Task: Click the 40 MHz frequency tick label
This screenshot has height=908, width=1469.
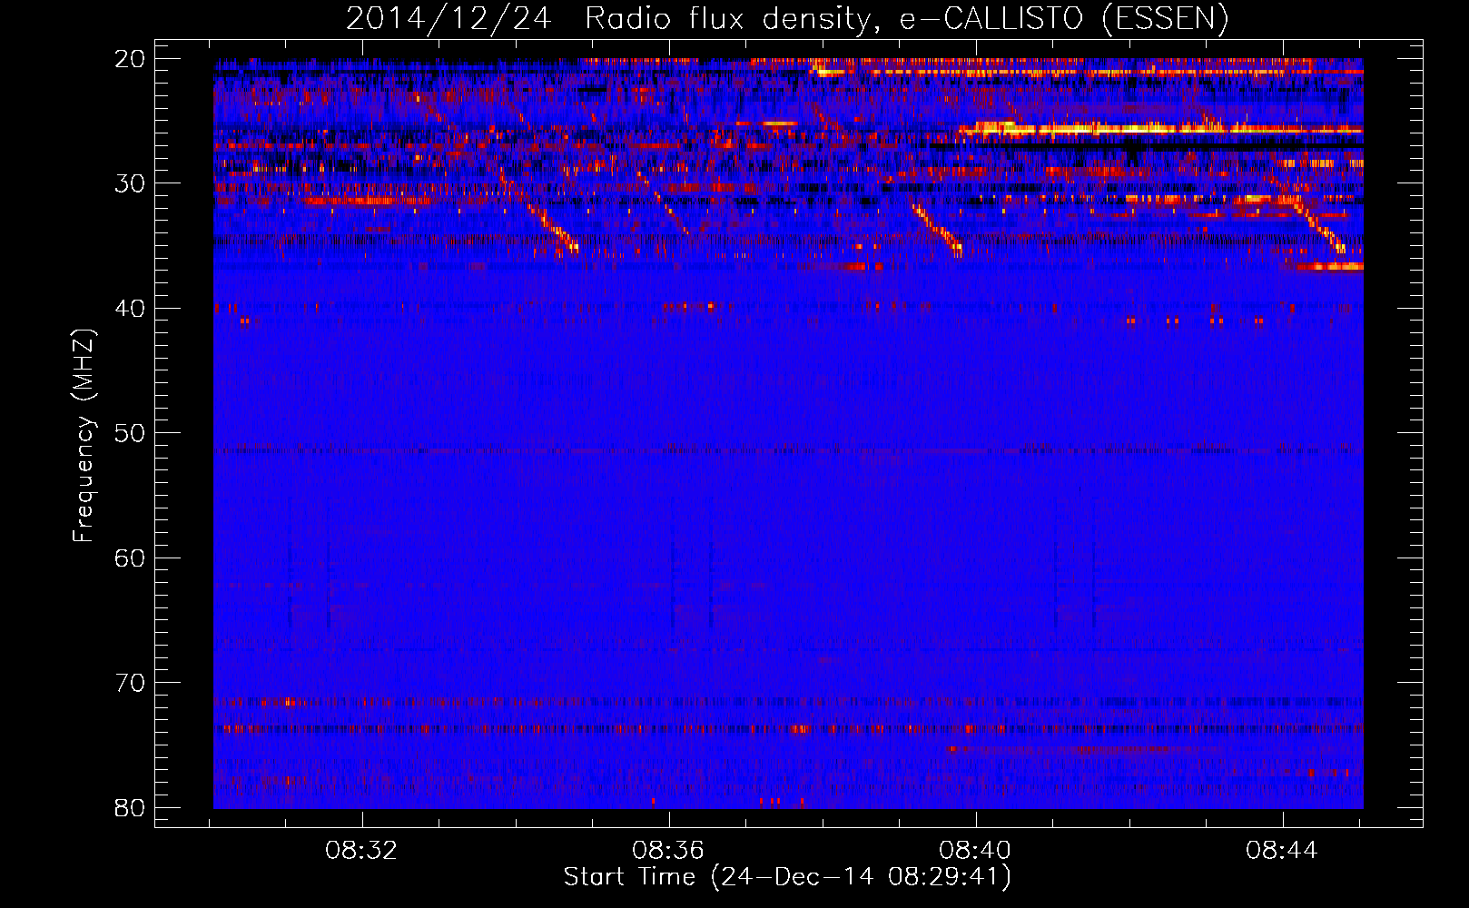Action: [130, 309]
